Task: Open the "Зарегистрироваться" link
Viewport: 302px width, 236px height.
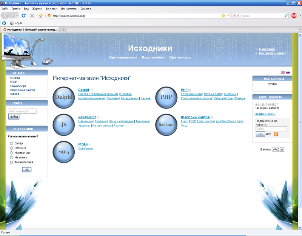Action: 123,57
